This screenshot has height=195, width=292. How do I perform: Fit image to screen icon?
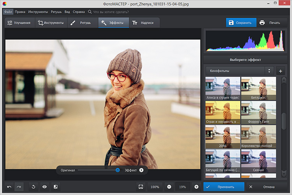(141, 187)
